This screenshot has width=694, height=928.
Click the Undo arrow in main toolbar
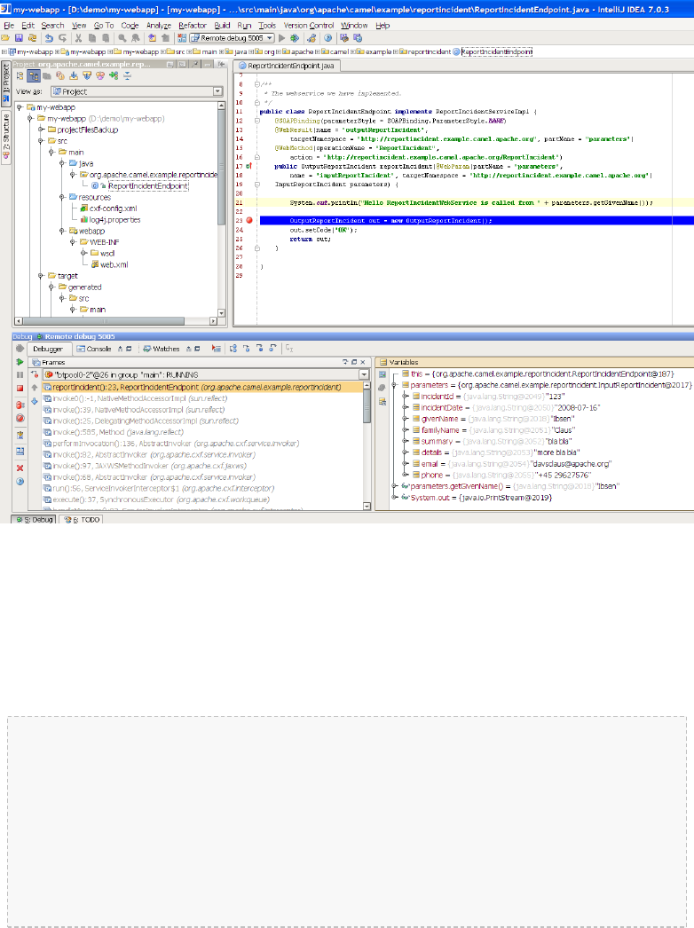49,38
